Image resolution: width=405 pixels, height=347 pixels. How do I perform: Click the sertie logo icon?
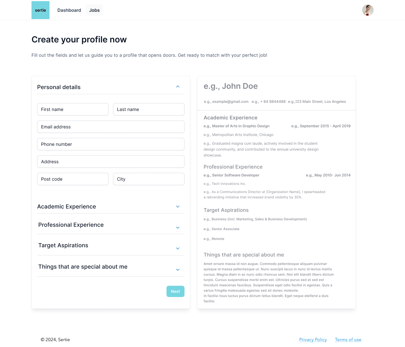click(x=40, y=10)
